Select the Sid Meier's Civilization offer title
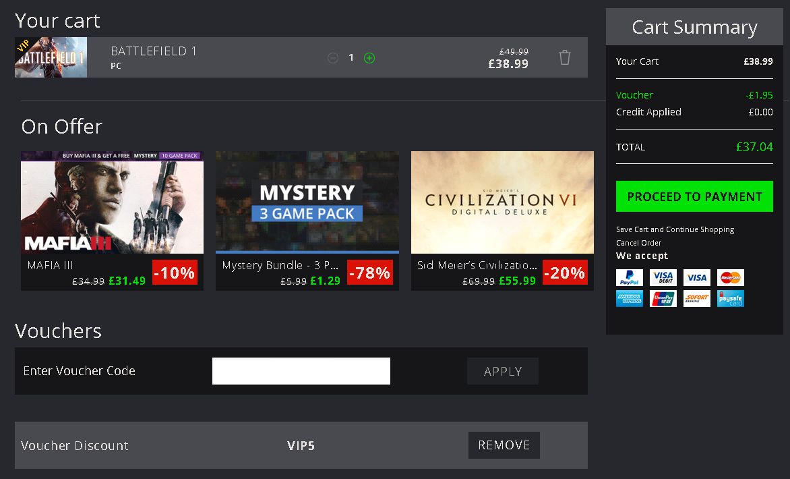The image size is (790, 479). (x=477, y=265)
